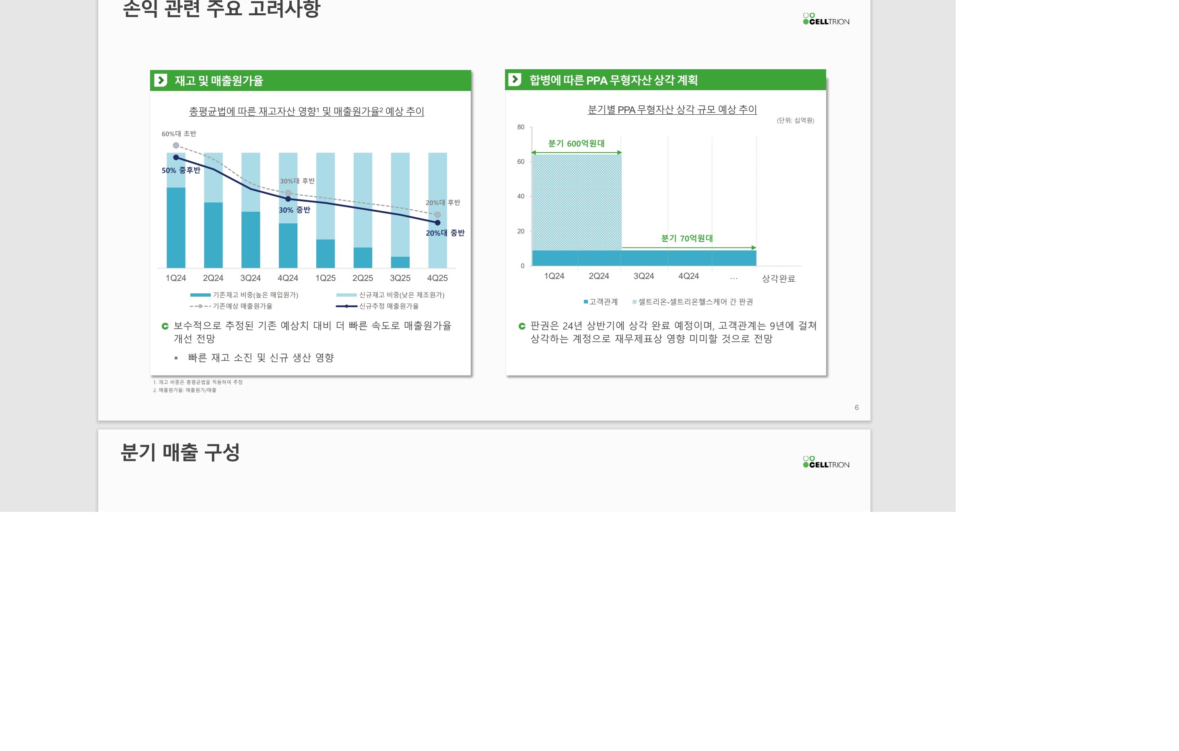Viewport: 1179px width, 751px height.
Task: Click the 분기 70억원대 green label
Action: pyautogui.click(x=686, y=238)
